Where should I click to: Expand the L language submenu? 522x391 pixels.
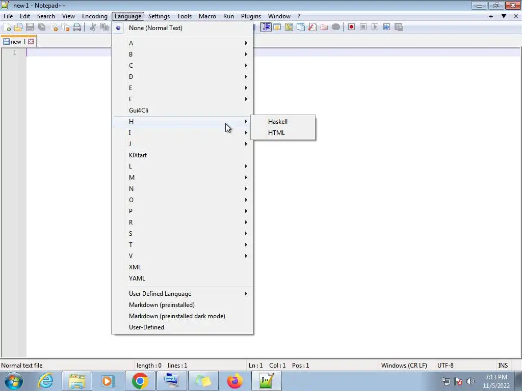(x=182, y=166)
